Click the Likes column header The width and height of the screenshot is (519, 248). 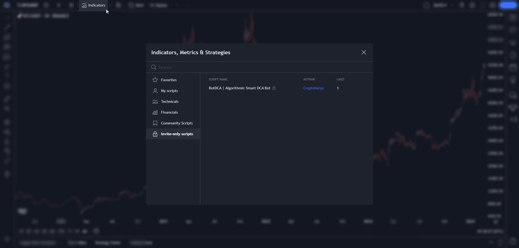340,79
